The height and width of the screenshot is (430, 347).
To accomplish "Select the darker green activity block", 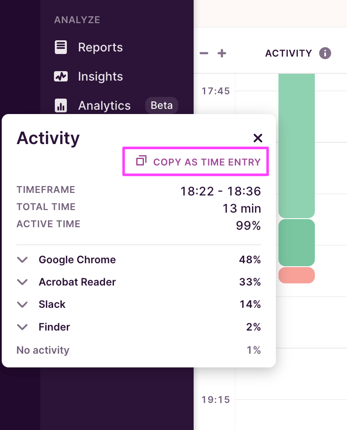I will (x=296, y=242).
